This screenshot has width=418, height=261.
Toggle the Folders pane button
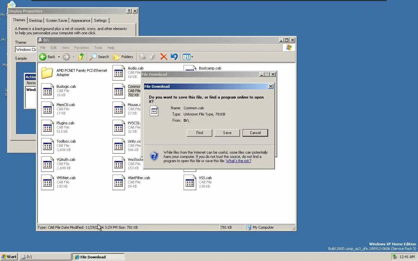point(123,57)
